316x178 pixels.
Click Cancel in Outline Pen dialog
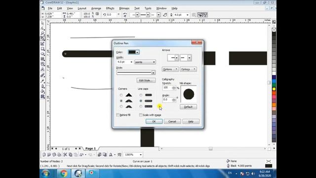click(x=172, y=122)
